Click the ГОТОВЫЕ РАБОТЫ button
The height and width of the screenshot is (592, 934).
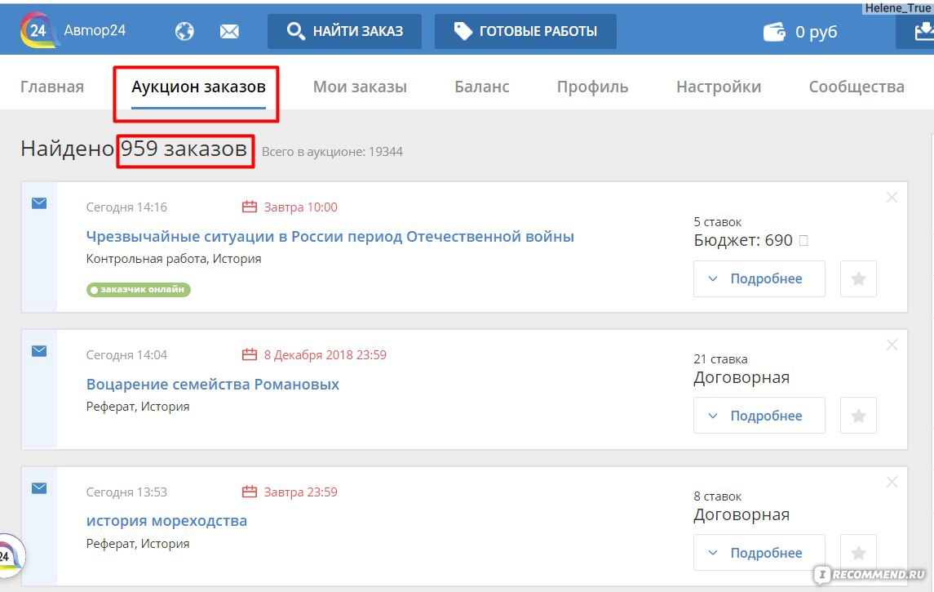[x=525, y=32]
